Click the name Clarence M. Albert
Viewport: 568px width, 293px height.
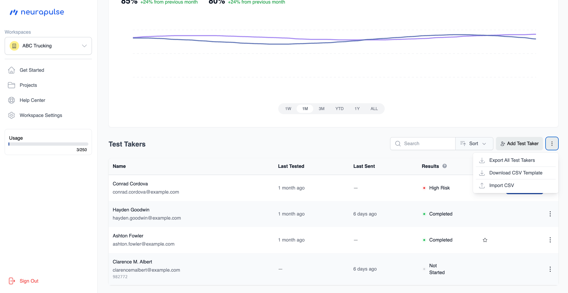coord(132,262)
